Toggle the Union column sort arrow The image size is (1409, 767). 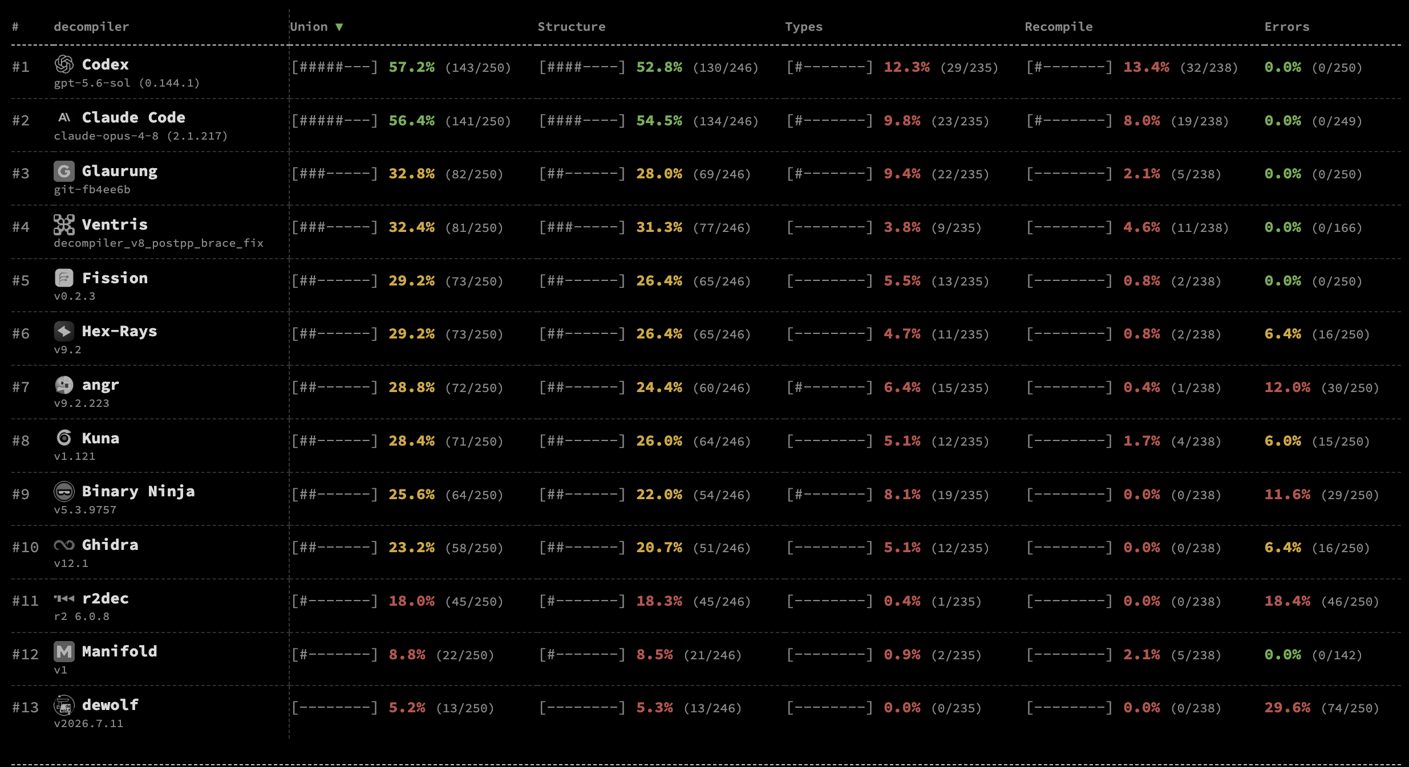pos(339,27)
